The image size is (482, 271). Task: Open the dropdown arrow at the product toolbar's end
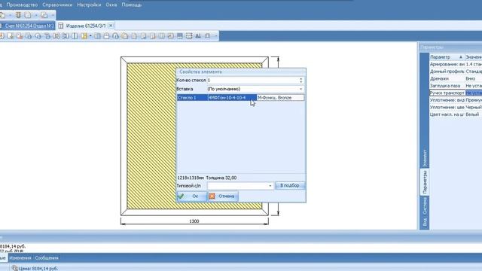point(215,36)
